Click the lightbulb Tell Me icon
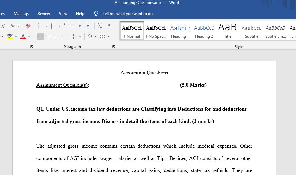Screen dimensions: 296x175 (x=96, y=14)
